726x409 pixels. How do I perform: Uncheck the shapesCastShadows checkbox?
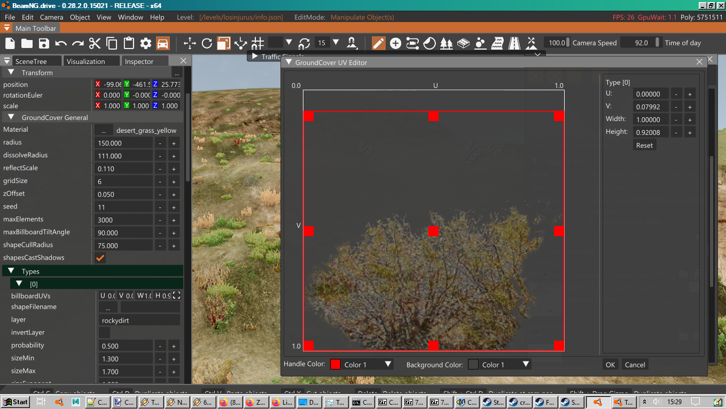coord(100,258)
